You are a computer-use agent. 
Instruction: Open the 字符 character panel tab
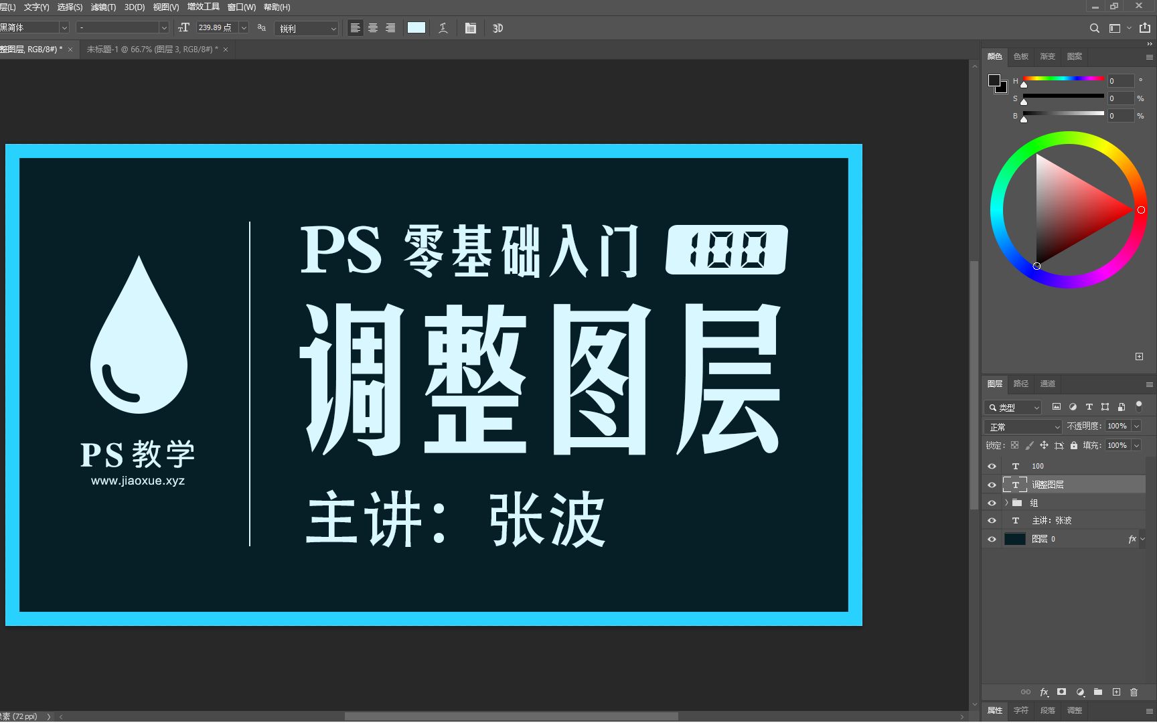click(1021, 710)
